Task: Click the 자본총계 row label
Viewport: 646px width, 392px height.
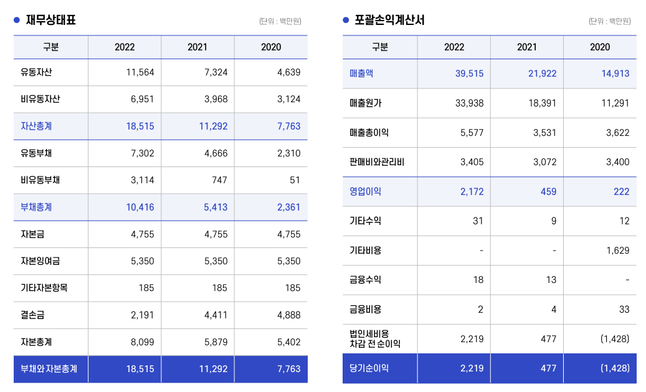Action: click(x=36, y=342)
